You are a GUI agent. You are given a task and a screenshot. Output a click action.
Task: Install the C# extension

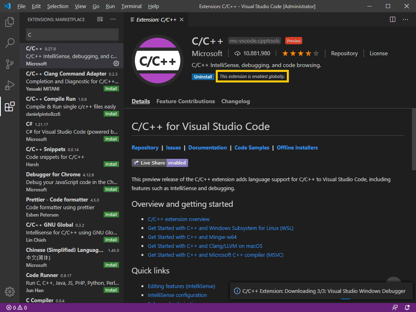pos(111,139)
